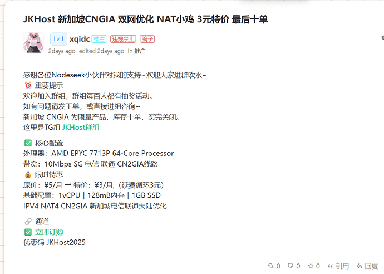Click the post title JKHost 新加坡CNGIA
The image size is (384, 274).
tap(145, 19)
